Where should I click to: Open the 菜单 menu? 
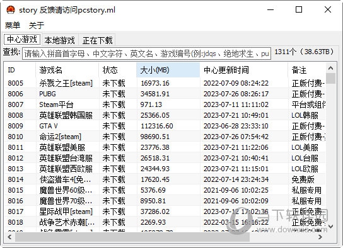[x=13, y=25]
